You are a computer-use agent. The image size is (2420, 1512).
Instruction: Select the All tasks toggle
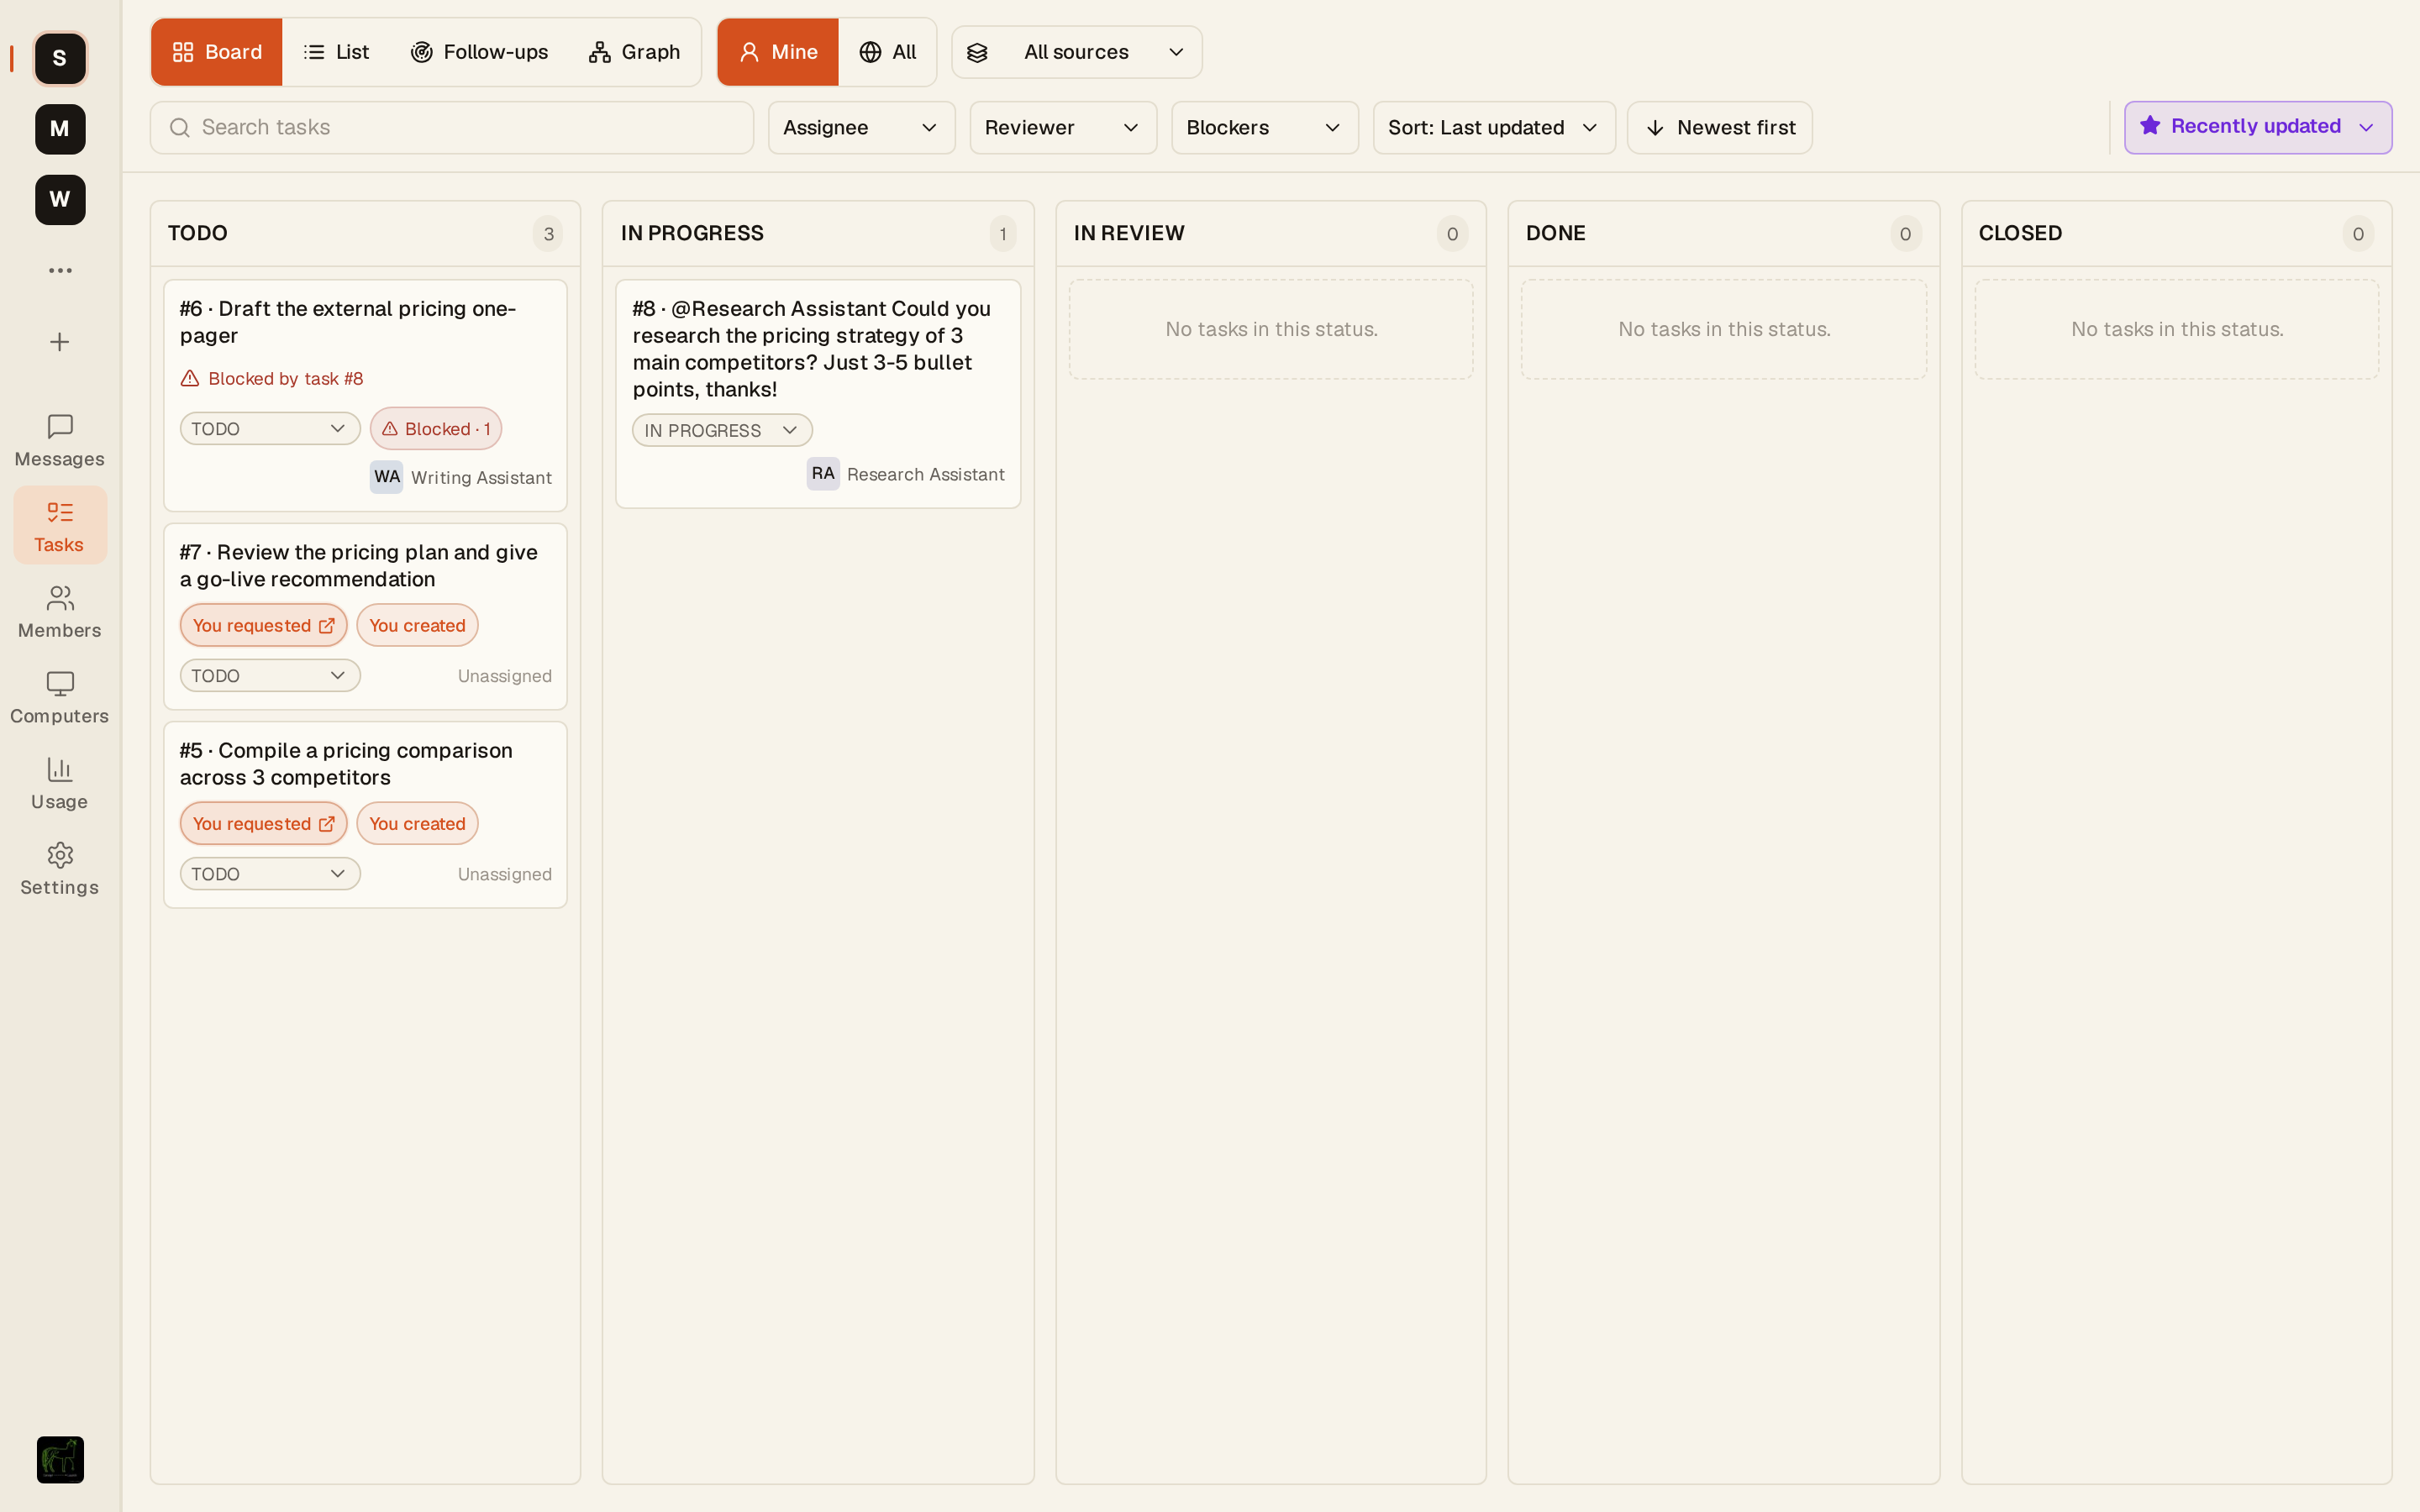(x=888, y=52)
